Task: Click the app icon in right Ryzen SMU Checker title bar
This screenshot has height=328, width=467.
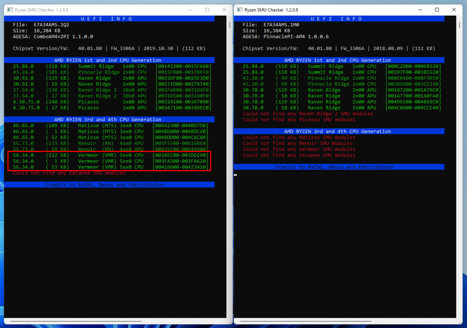Action: pos(239,10)
